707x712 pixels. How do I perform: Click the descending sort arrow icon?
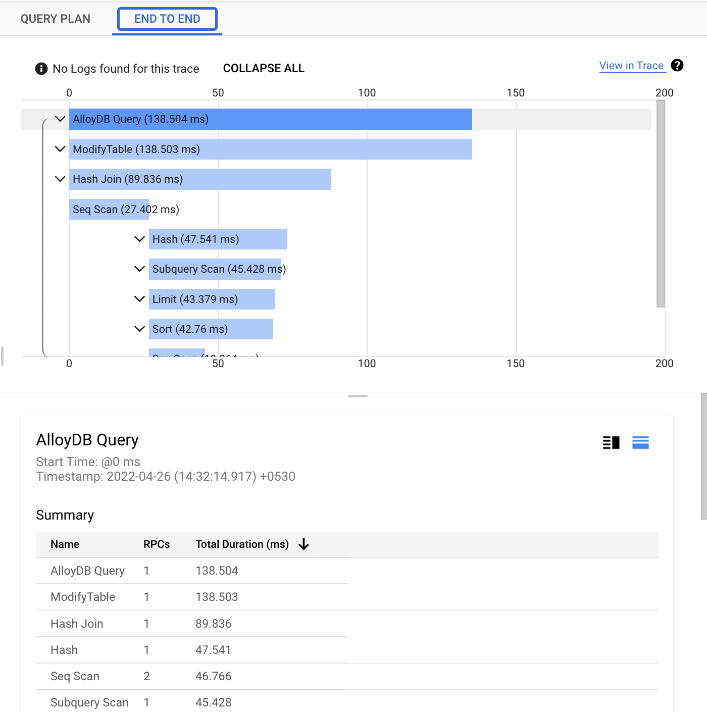(x=304, y=544)
